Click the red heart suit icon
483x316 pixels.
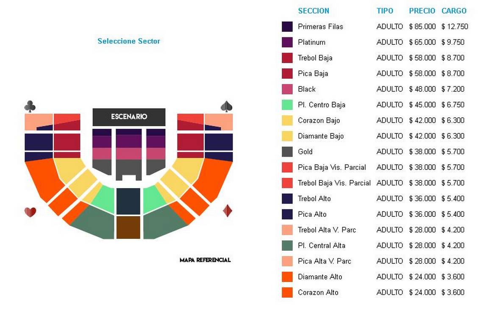pyautogui.click(x=30, y=212)
